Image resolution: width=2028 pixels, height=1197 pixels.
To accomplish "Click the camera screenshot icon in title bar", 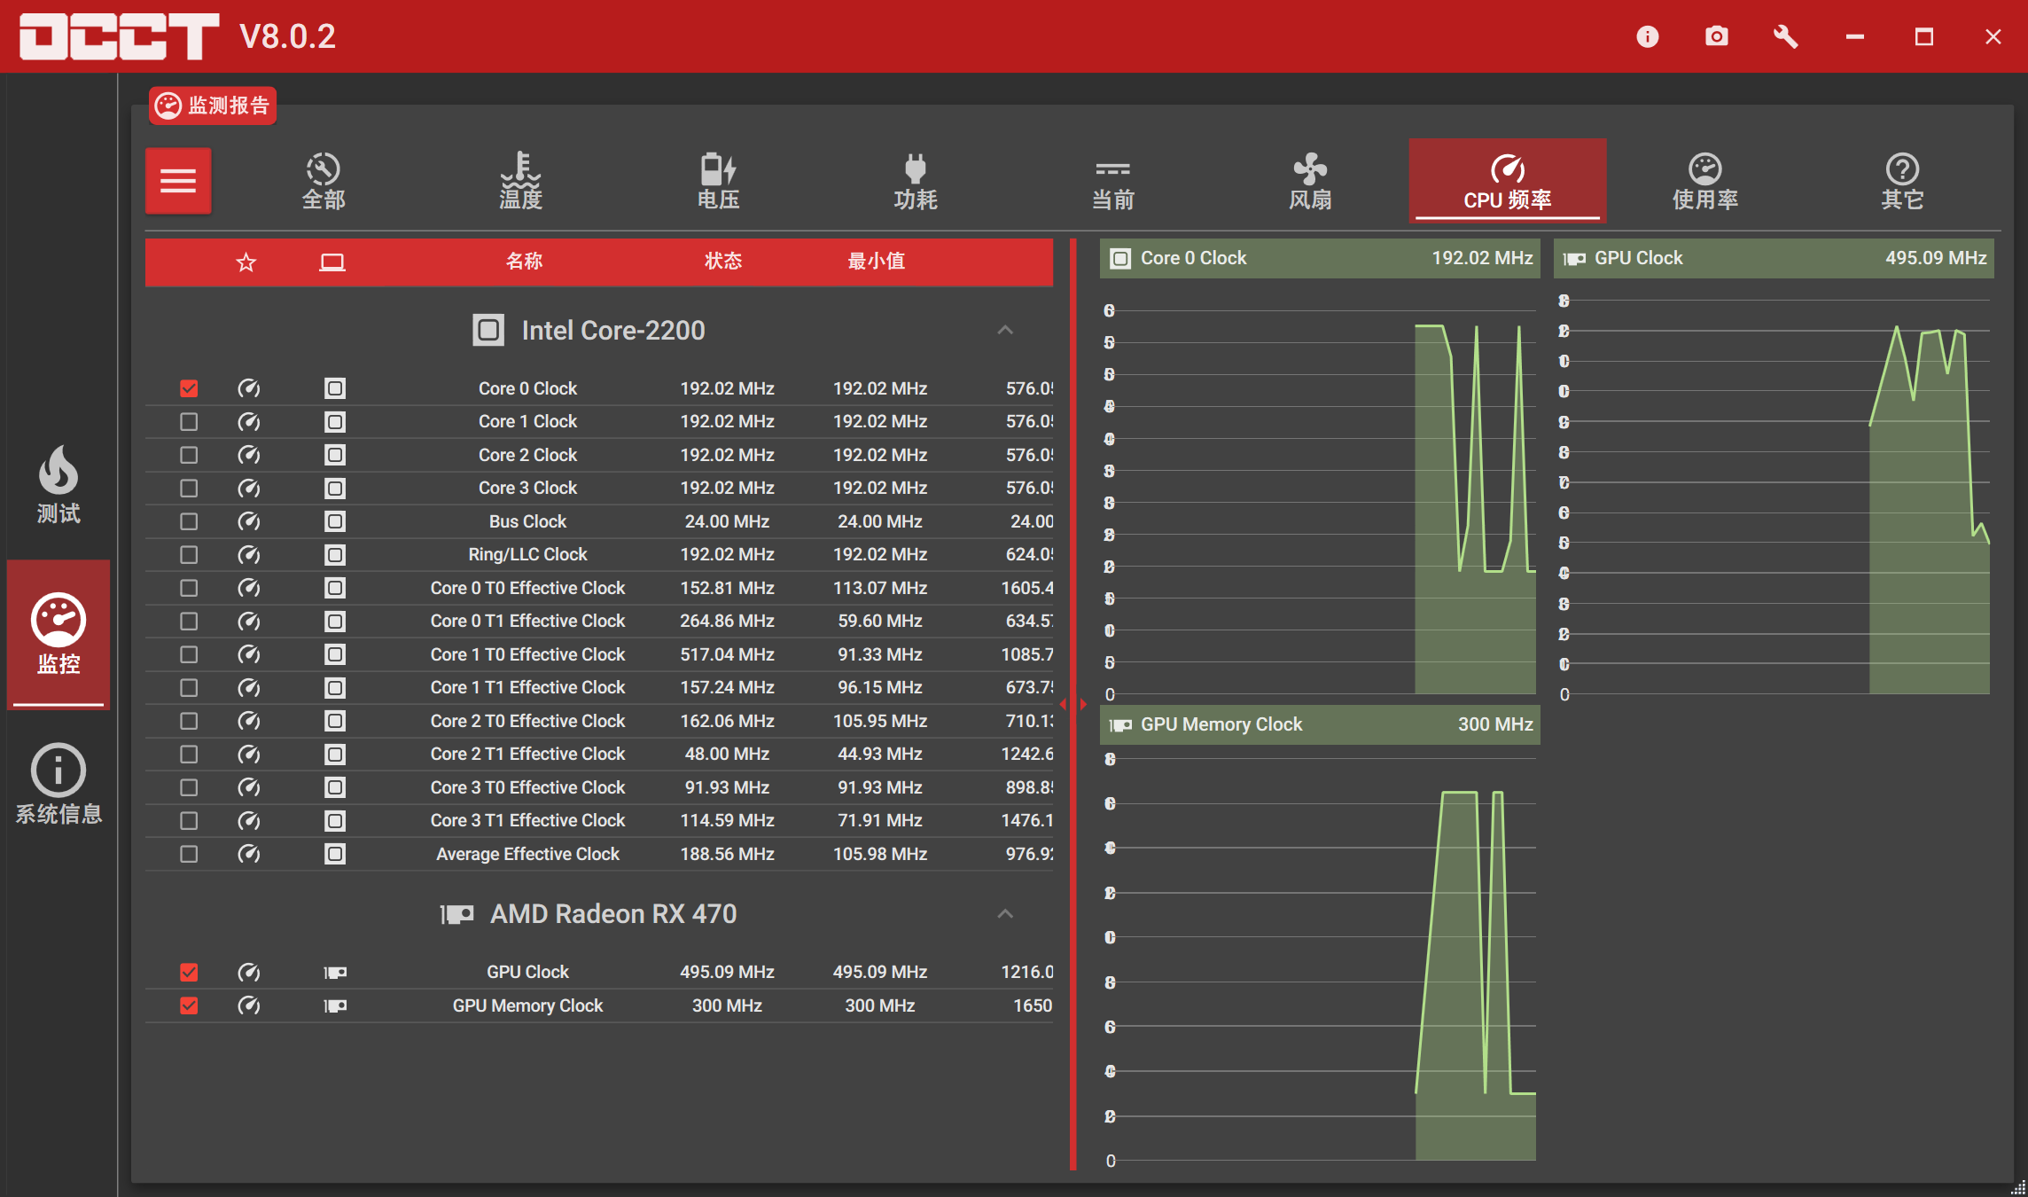I will (1716, 36).
